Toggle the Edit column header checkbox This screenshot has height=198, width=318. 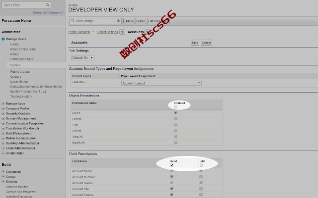[201, 165]
